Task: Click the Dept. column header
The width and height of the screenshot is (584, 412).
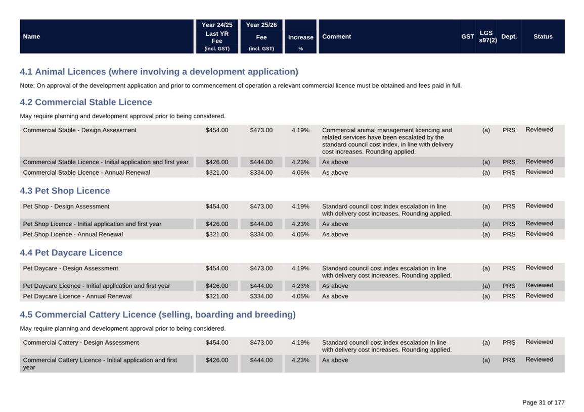Action: (x=509, y=36)
